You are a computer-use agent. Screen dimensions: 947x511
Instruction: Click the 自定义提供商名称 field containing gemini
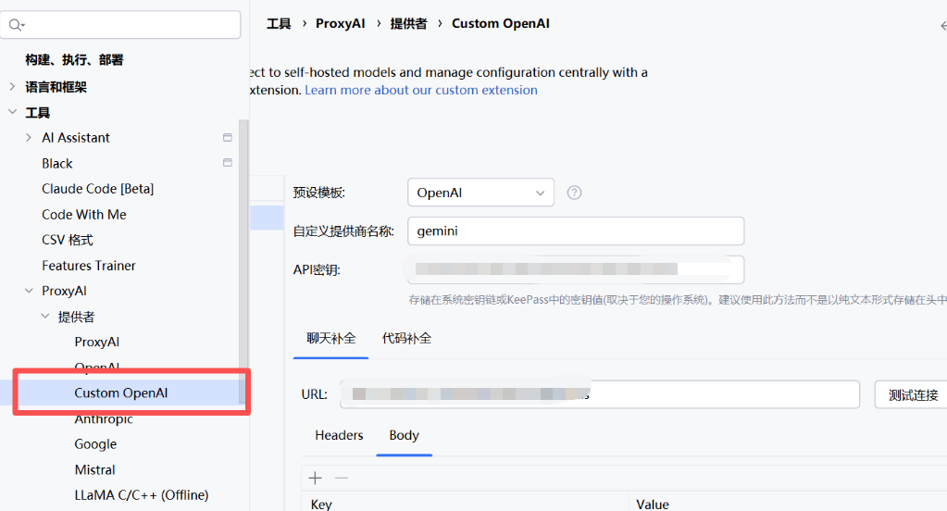click(x=576, y=231)
